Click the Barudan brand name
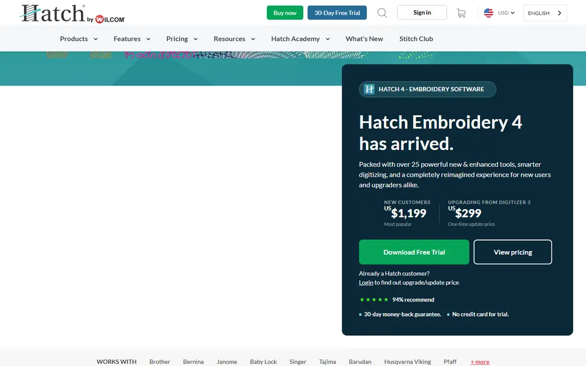The width and height of the screenshot is (586, 366). click(360, 362)
